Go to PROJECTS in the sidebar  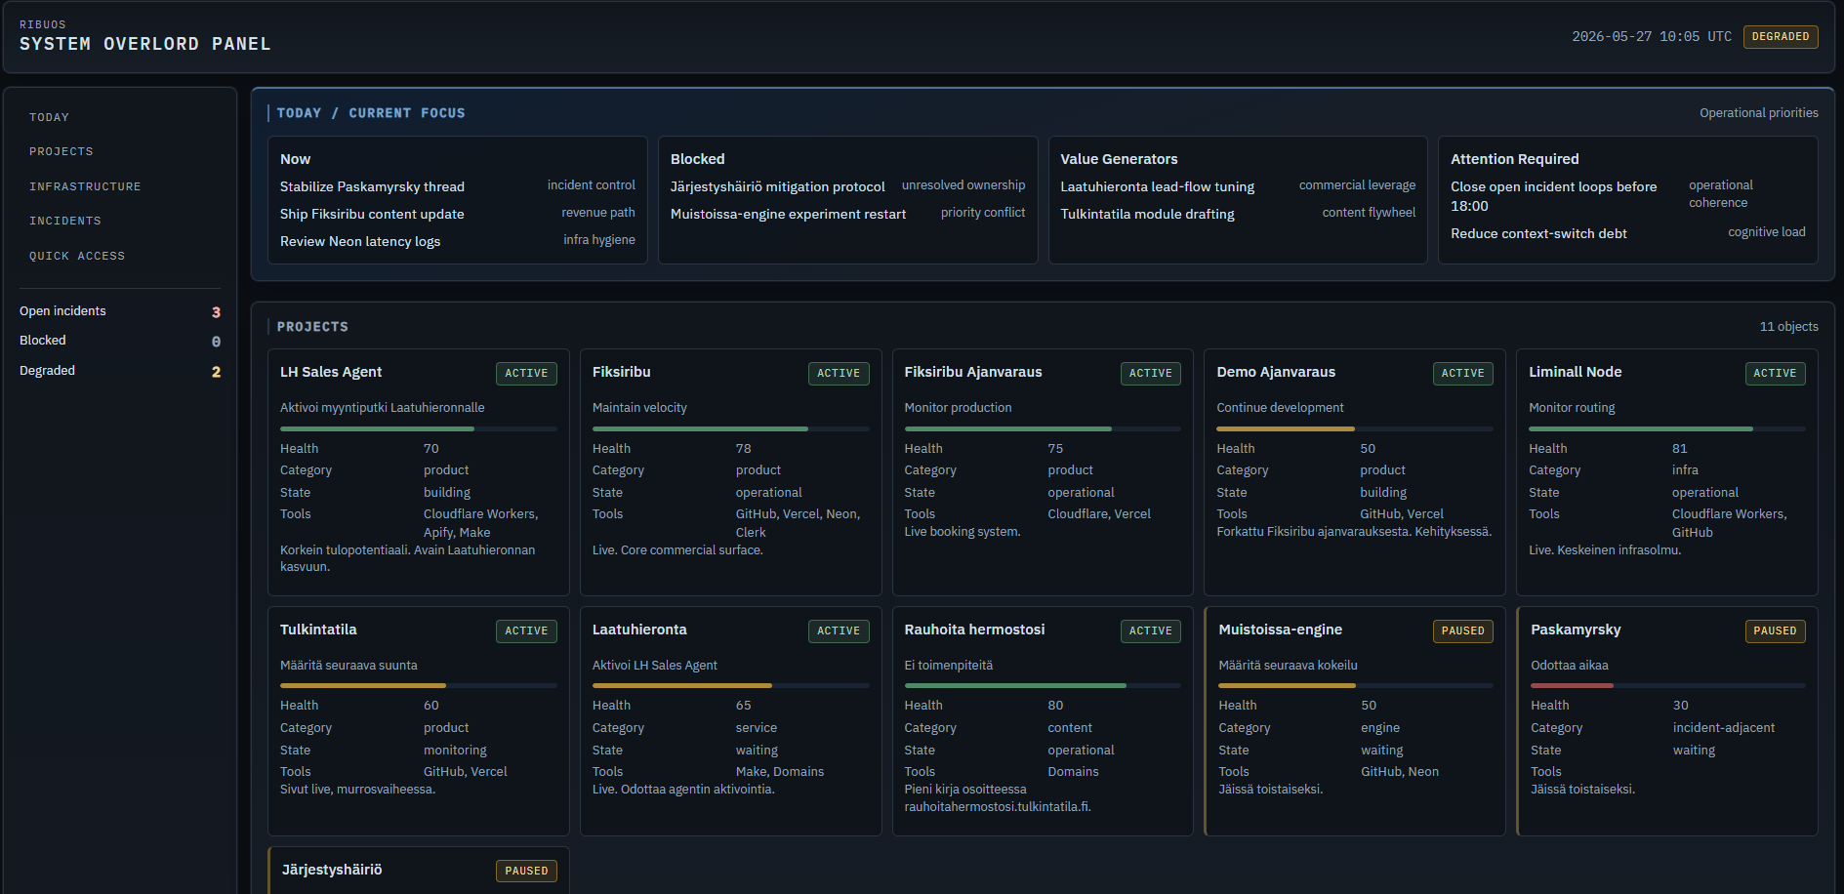tap(61, 151)
